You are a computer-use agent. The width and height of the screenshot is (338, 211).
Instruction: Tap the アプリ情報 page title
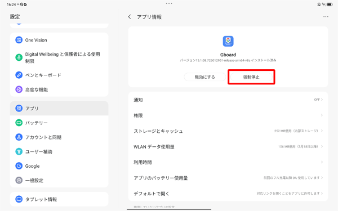tap(149, 17)
